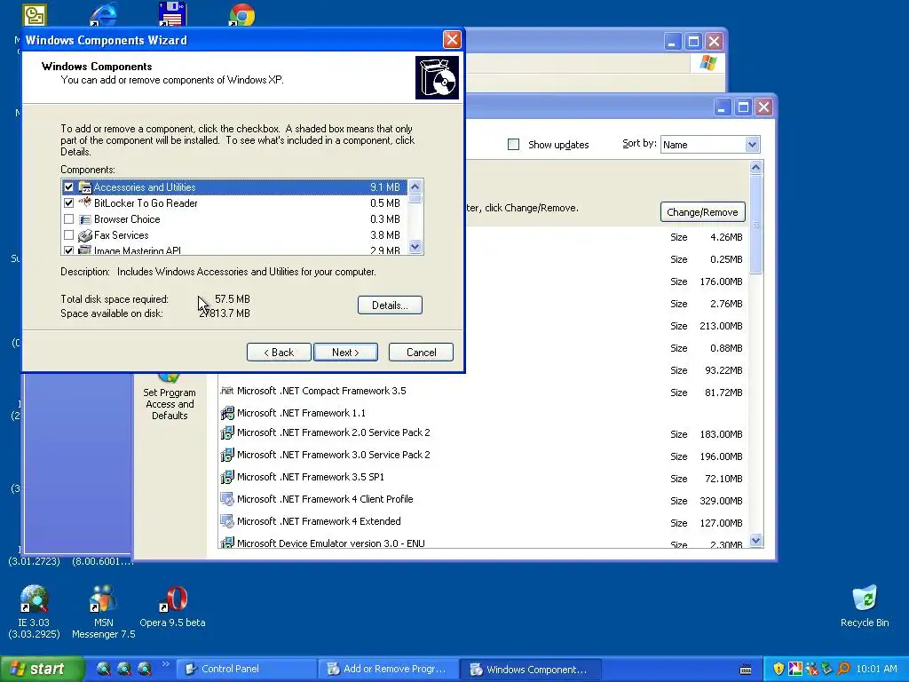Click the BitLocker To Go Reader icon

(x=85, y=203)
